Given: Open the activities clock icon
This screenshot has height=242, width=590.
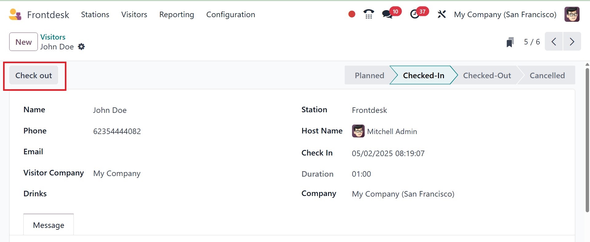Looking at the screenshot, I should (x=415, y=14).
